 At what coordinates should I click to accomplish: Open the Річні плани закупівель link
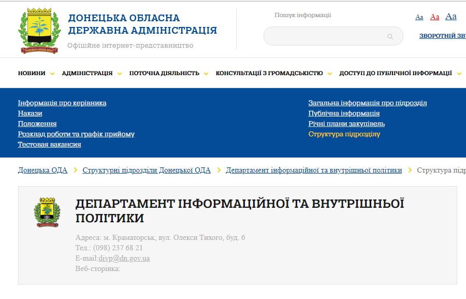pyautogui.click(x=346, y=123)
